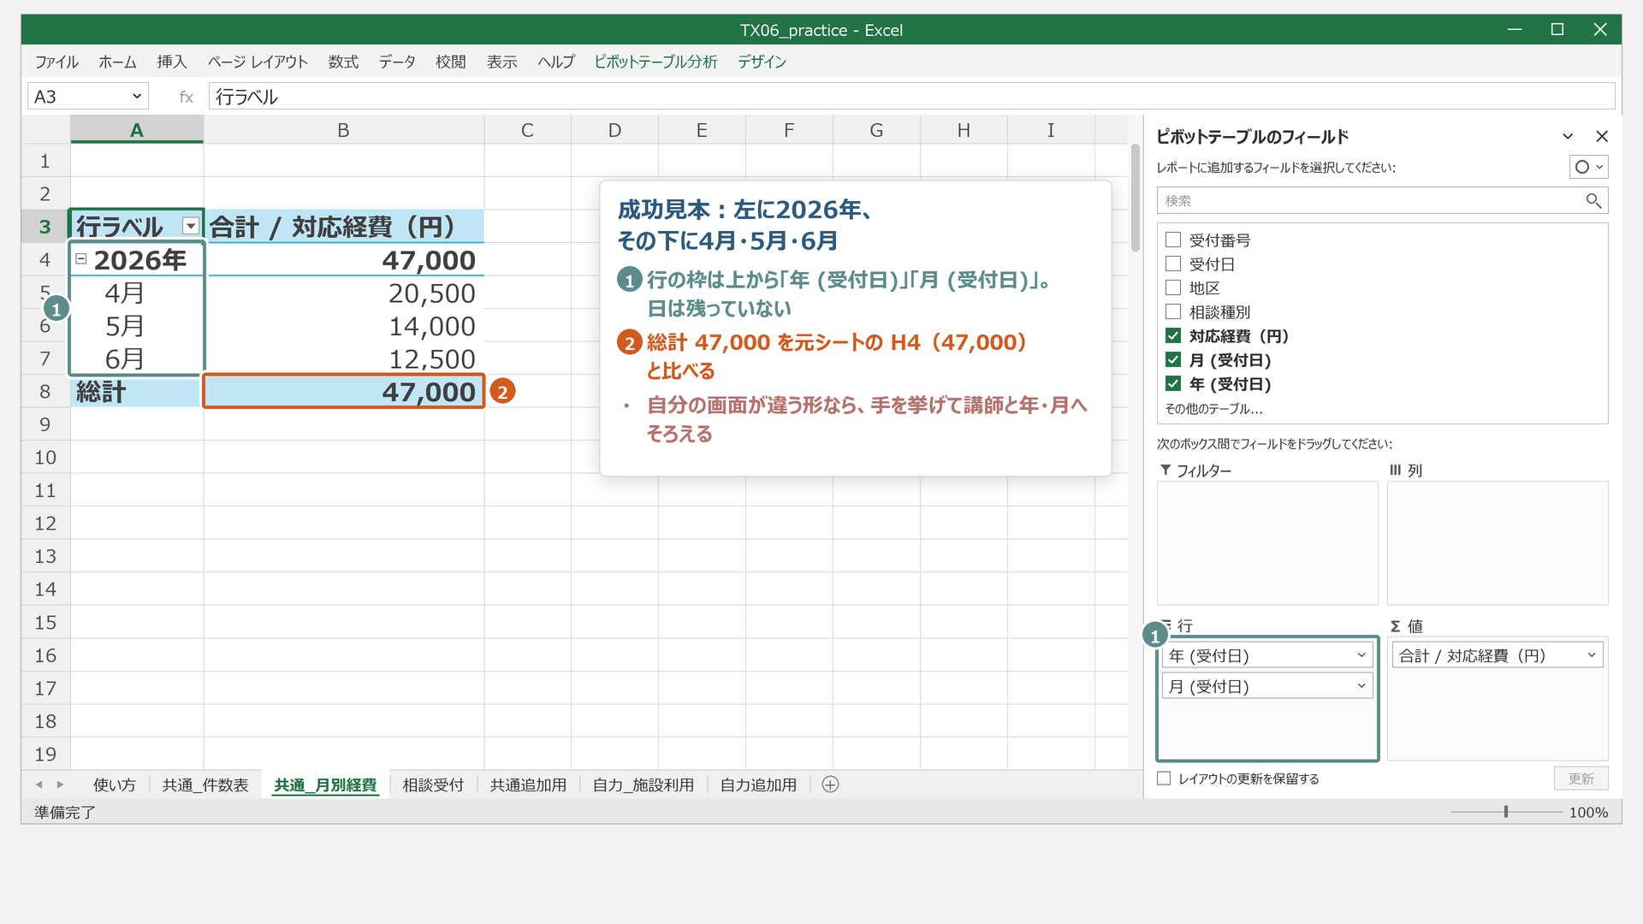Check the 地区 field checkbox
This screenshot has height=924, width=1643.
tap(1173, 288)
